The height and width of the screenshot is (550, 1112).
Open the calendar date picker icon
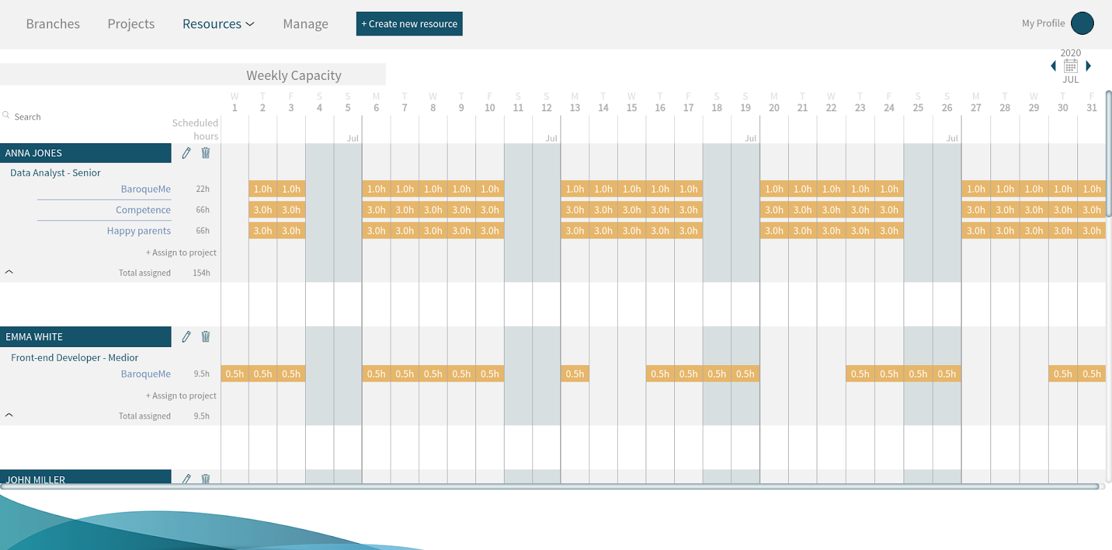[1071, 66]
